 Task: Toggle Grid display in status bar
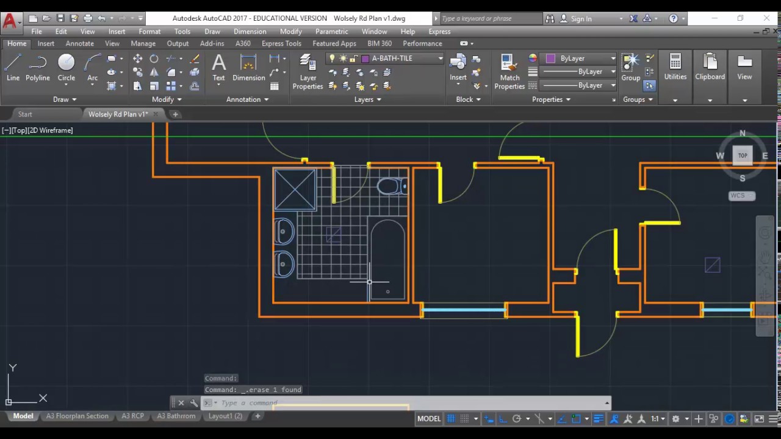click(x=451, y=419)
